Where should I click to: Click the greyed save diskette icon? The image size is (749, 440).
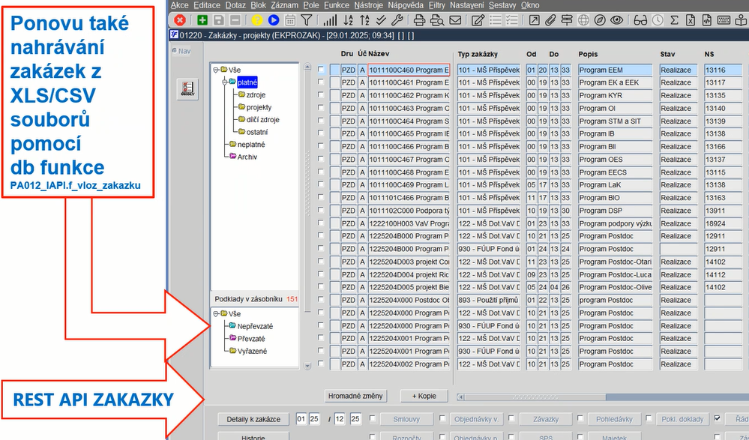(x=219, y=20)
